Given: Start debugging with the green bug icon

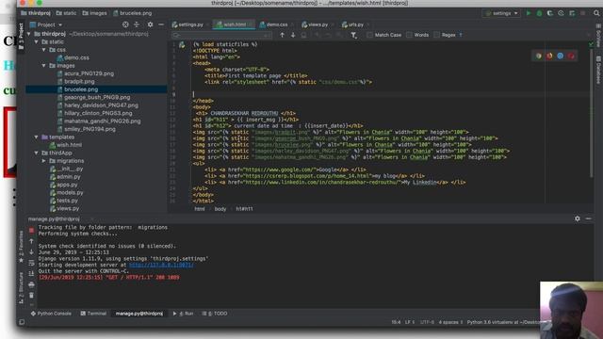Looking at the screenshot, I should [x=539, y=13].
